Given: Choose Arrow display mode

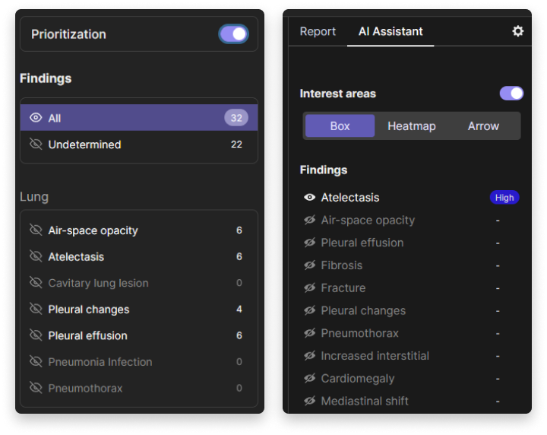Looking at the screenshot, I should 483,126.
